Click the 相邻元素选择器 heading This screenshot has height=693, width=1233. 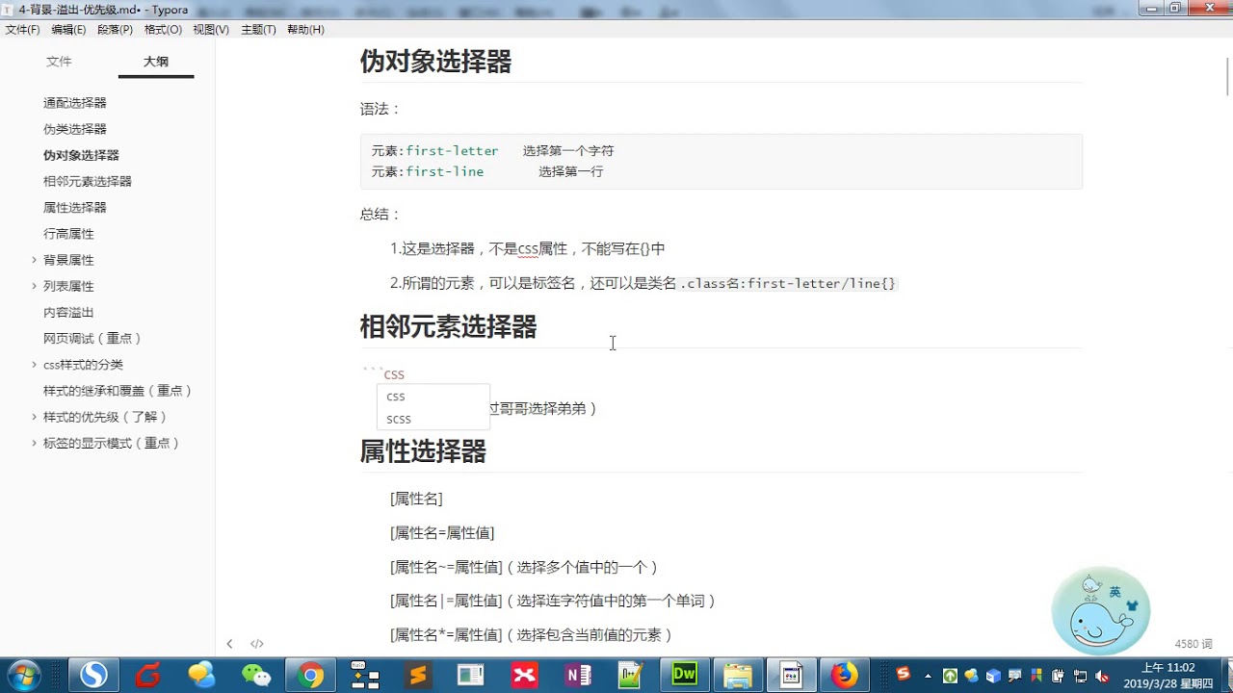tap(448, 327)
